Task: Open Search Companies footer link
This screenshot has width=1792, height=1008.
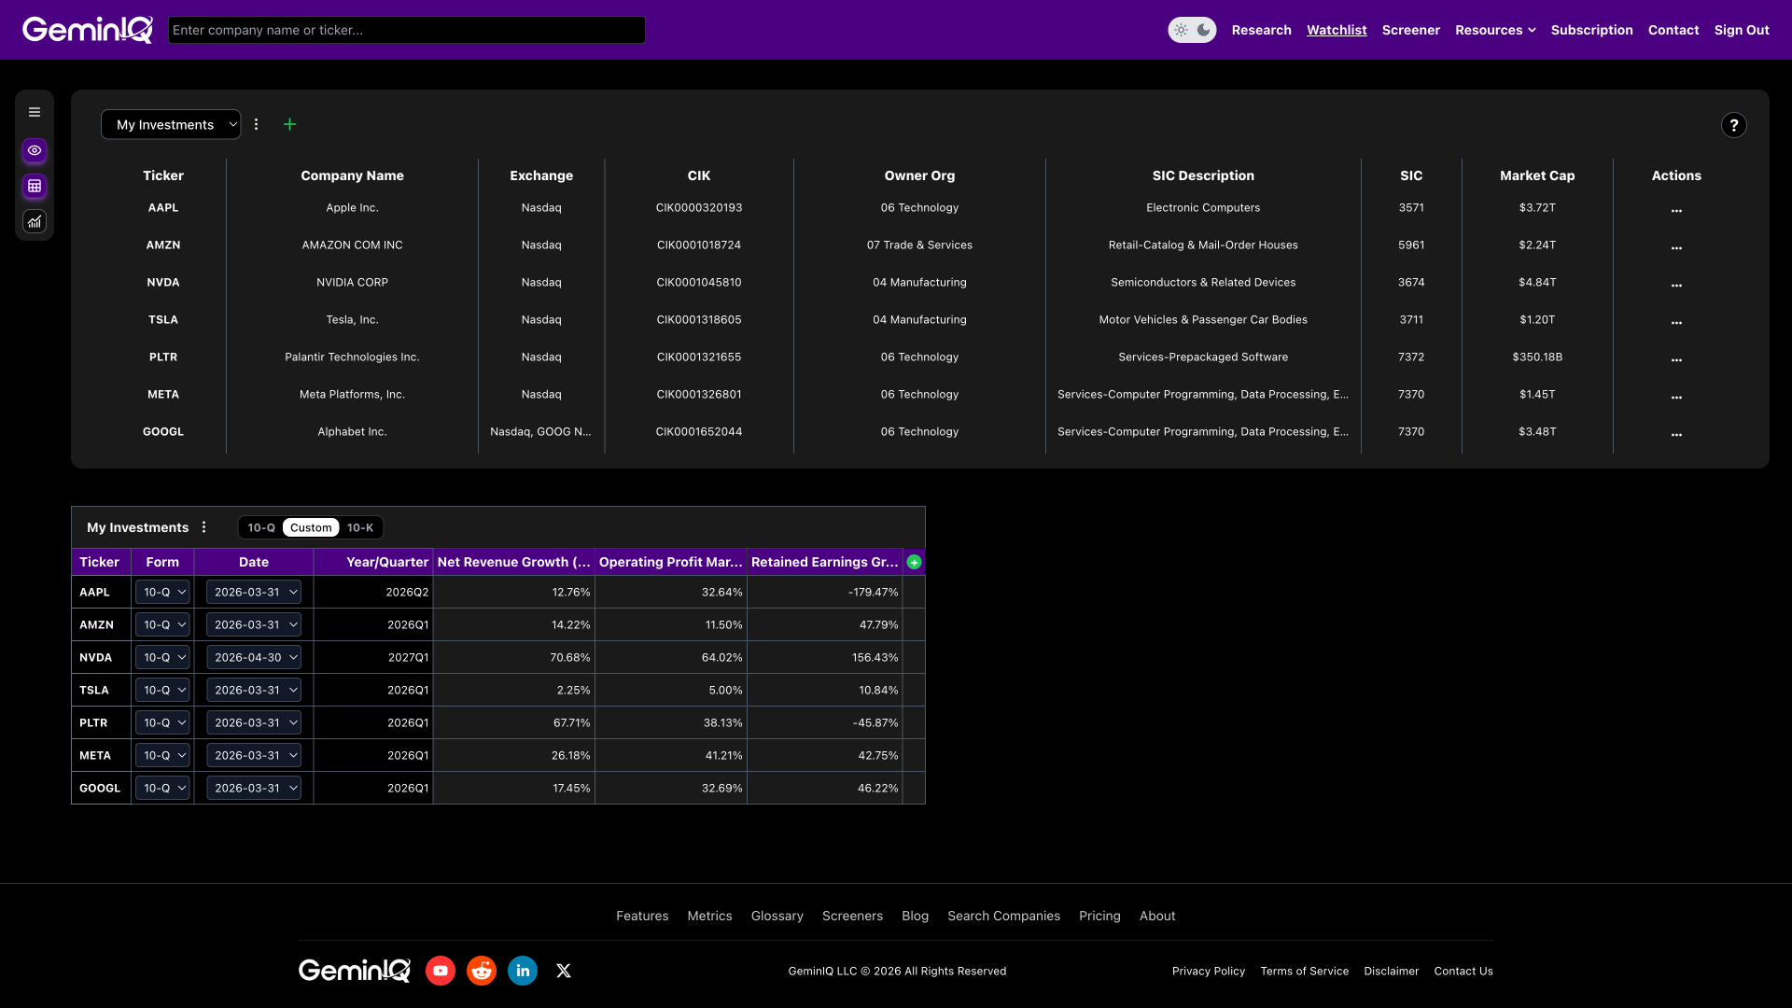Action: coord(1003,916)
